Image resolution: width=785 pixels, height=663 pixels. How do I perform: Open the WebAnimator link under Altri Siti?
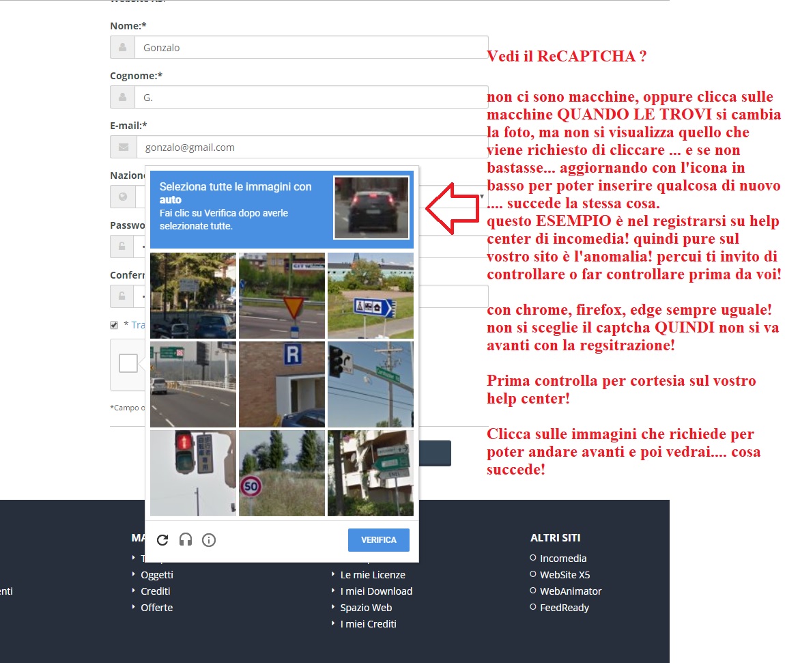pyautogui.click(x=570, y=591)
